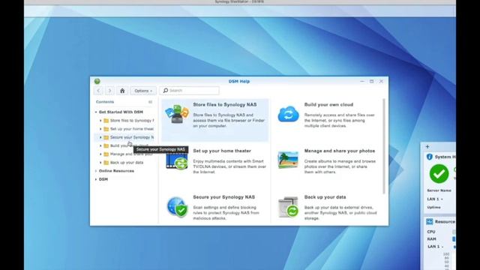Click the Store files card icon
480x270 pixels.
(177, 114)
